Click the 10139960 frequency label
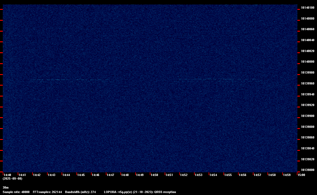Viewport: 317px width, 195px height. (x=307, y=83)
